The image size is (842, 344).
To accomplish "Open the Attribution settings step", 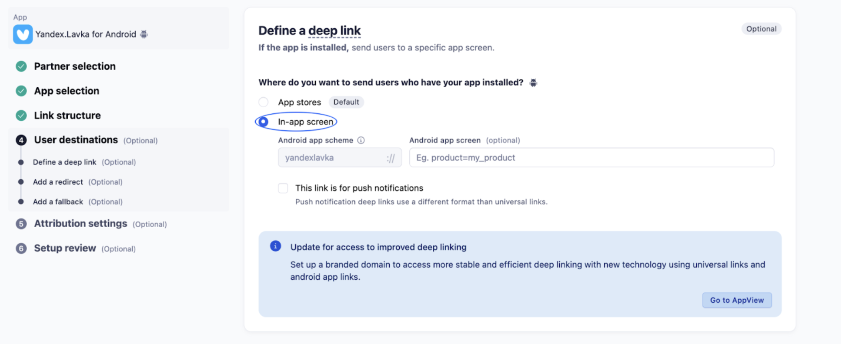I will (80, 224).
